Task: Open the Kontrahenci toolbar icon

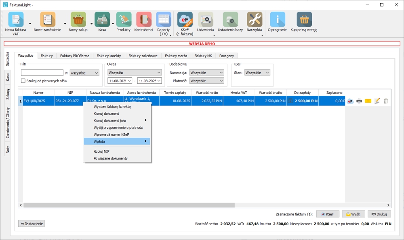Action: [x=143, y=20]
